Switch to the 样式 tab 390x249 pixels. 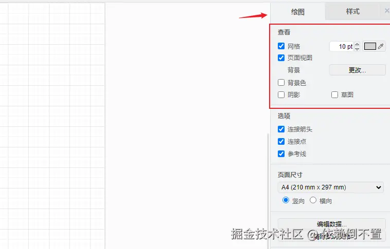pyautogui.click(x=352, y=11)
